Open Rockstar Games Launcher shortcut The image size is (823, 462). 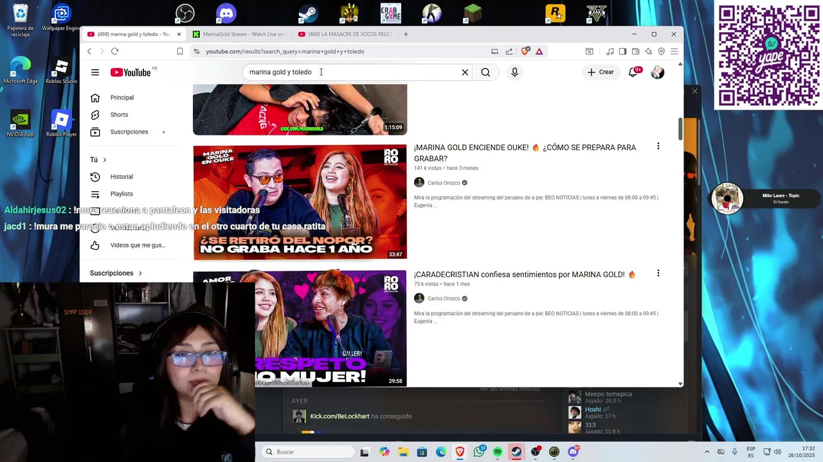556,13
